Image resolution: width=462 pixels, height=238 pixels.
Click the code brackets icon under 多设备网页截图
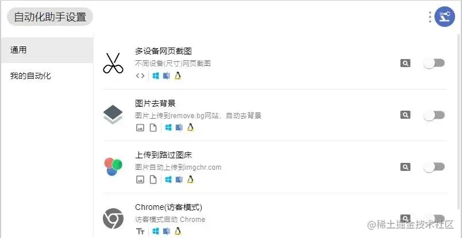pos(140,76)
